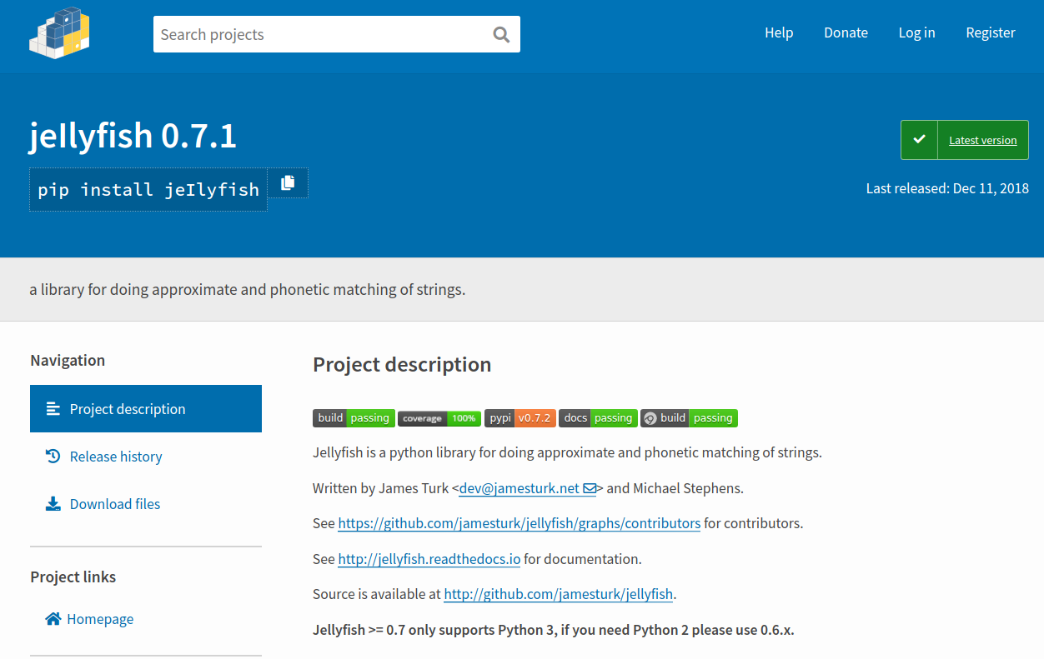Visit the project Homepage link
Viewport: 1044px width, 659px height.
click(100, 619)
